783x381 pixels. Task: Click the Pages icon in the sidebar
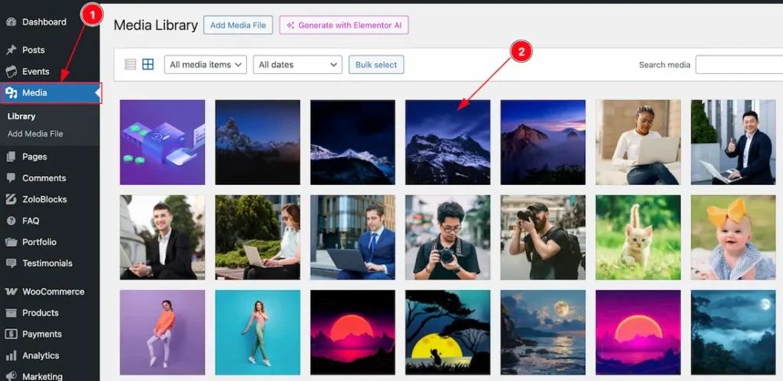click(x=11, y=157)
